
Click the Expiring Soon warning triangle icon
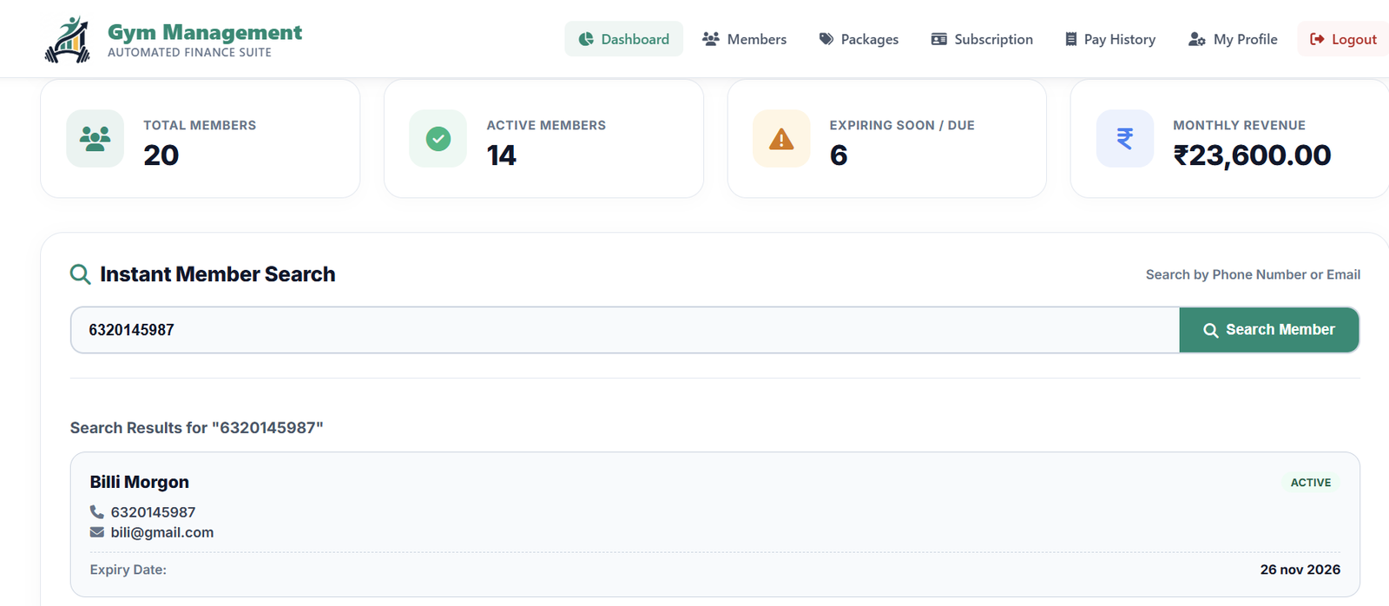(781, 139)
